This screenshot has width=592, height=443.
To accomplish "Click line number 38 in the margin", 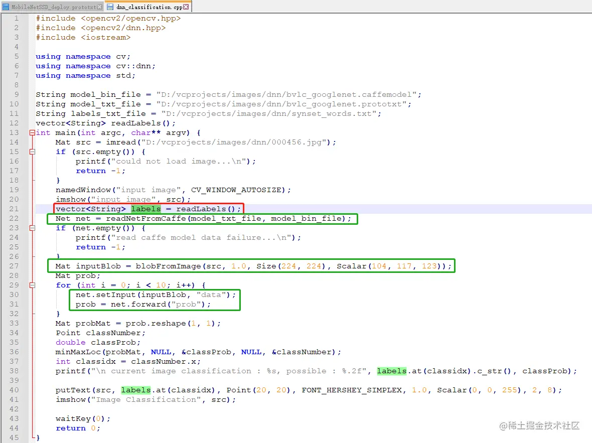I will (14, 371).
